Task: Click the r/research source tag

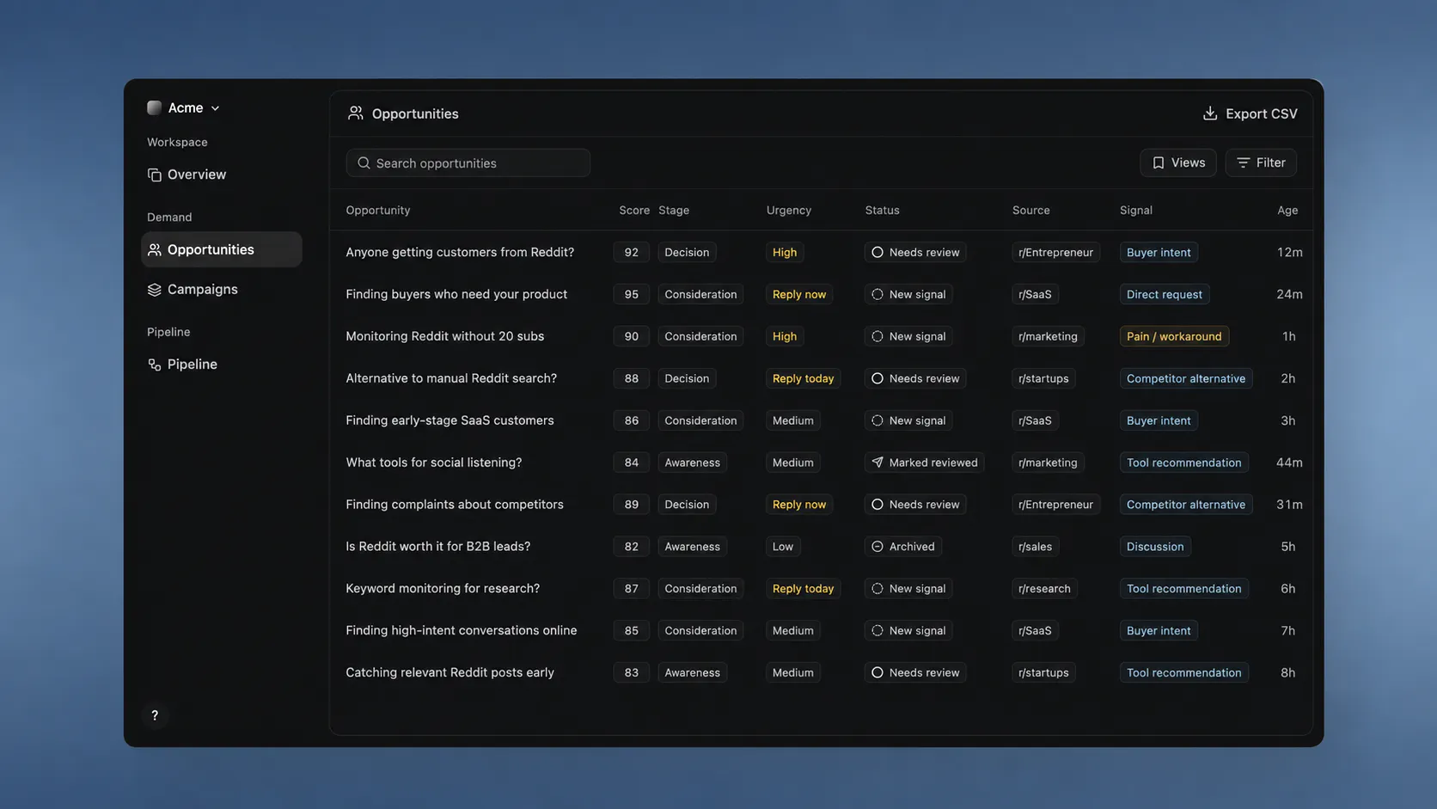Action: [1044, 589]
